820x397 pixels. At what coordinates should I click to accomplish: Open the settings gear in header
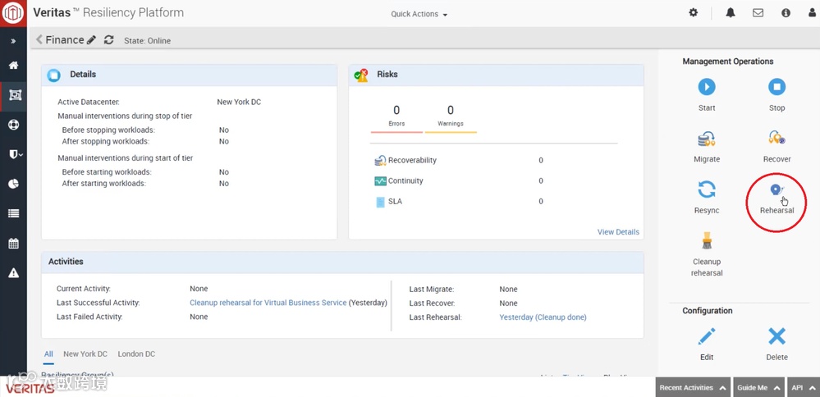tap(693, 13)
